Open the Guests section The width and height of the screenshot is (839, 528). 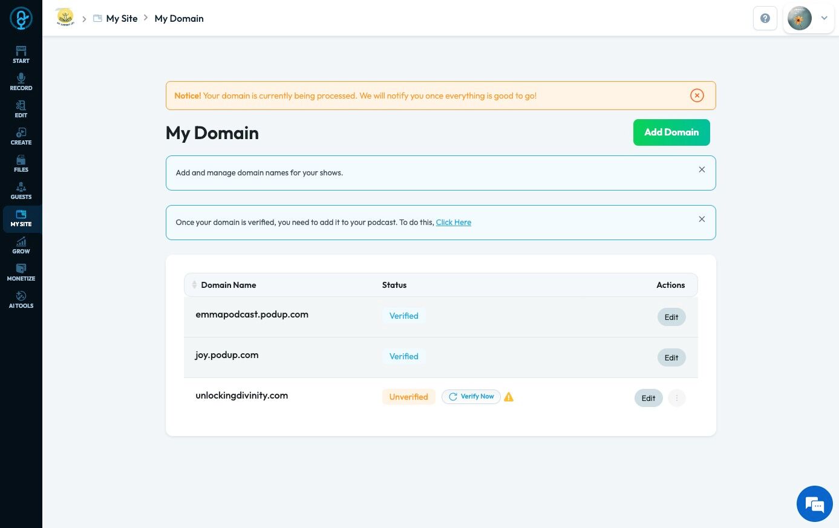21,191
